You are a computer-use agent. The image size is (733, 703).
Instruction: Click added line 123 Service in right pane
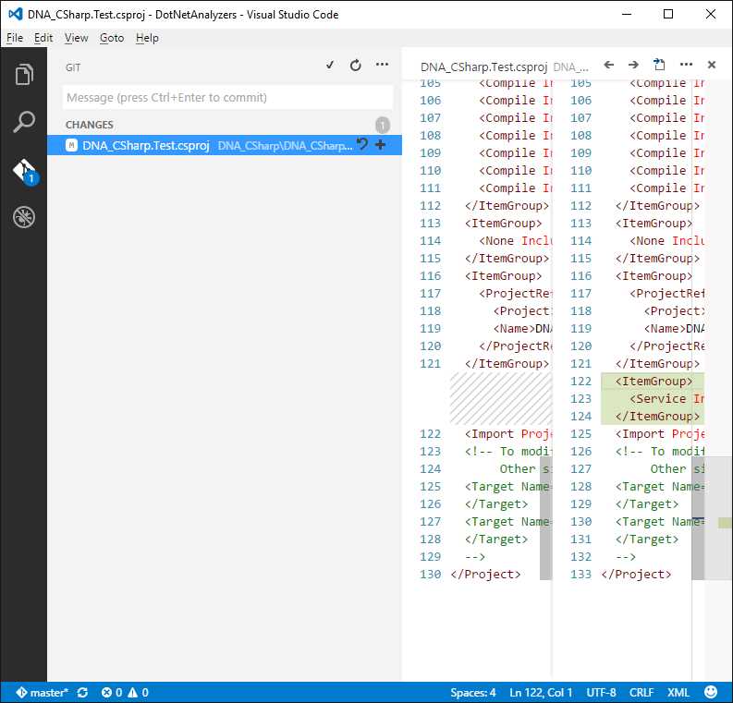tap(653, 398)
